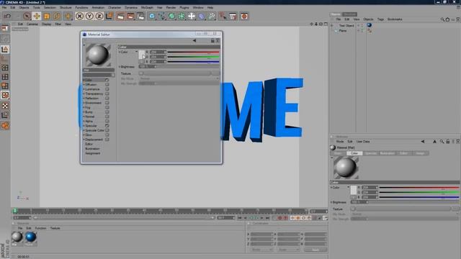Click the Polygon mode icon in left palette
The image size is (461, 259).
5,86
